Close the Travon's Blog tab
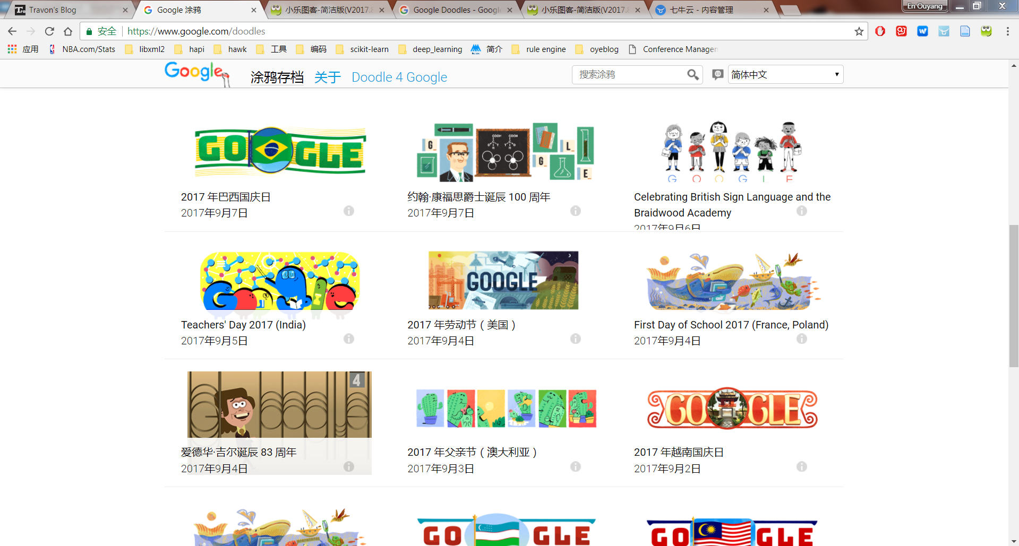The height and width of the screenshot is (546, 1019). click(x=125, y=10)
